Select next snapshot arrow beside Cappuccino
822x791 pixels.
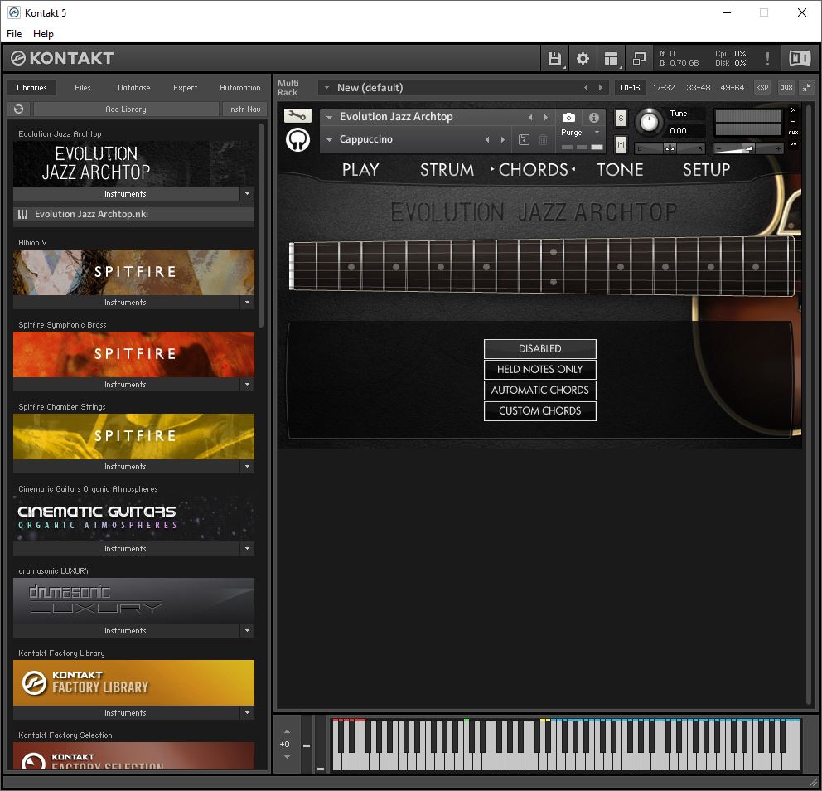pos(503,139)
